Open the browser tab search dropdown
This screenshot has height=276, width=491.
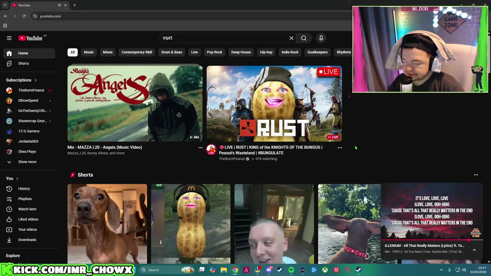[5, 5]
